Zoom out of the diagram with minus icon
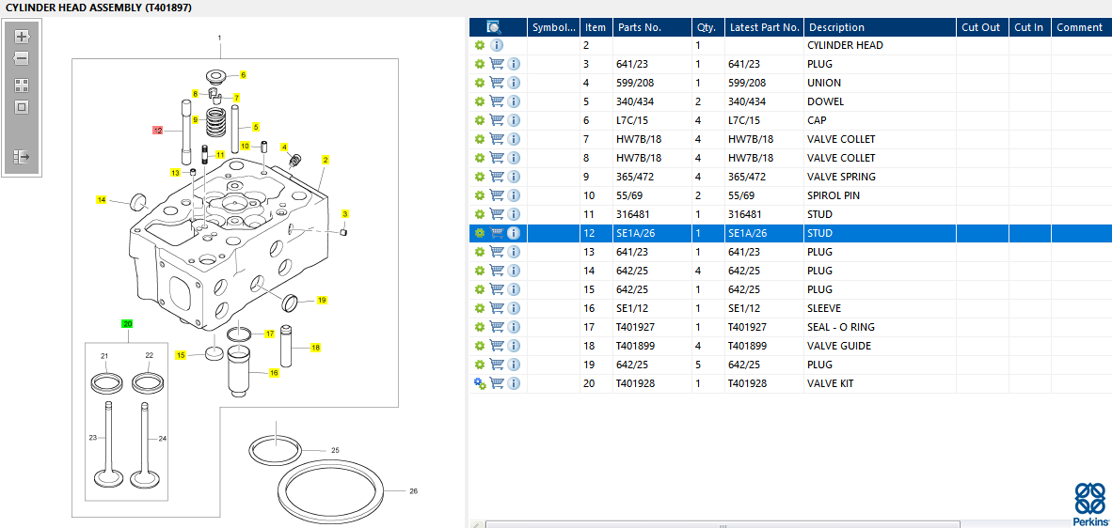The height and width of the screenshot is (528, 1112). (22, 59)
